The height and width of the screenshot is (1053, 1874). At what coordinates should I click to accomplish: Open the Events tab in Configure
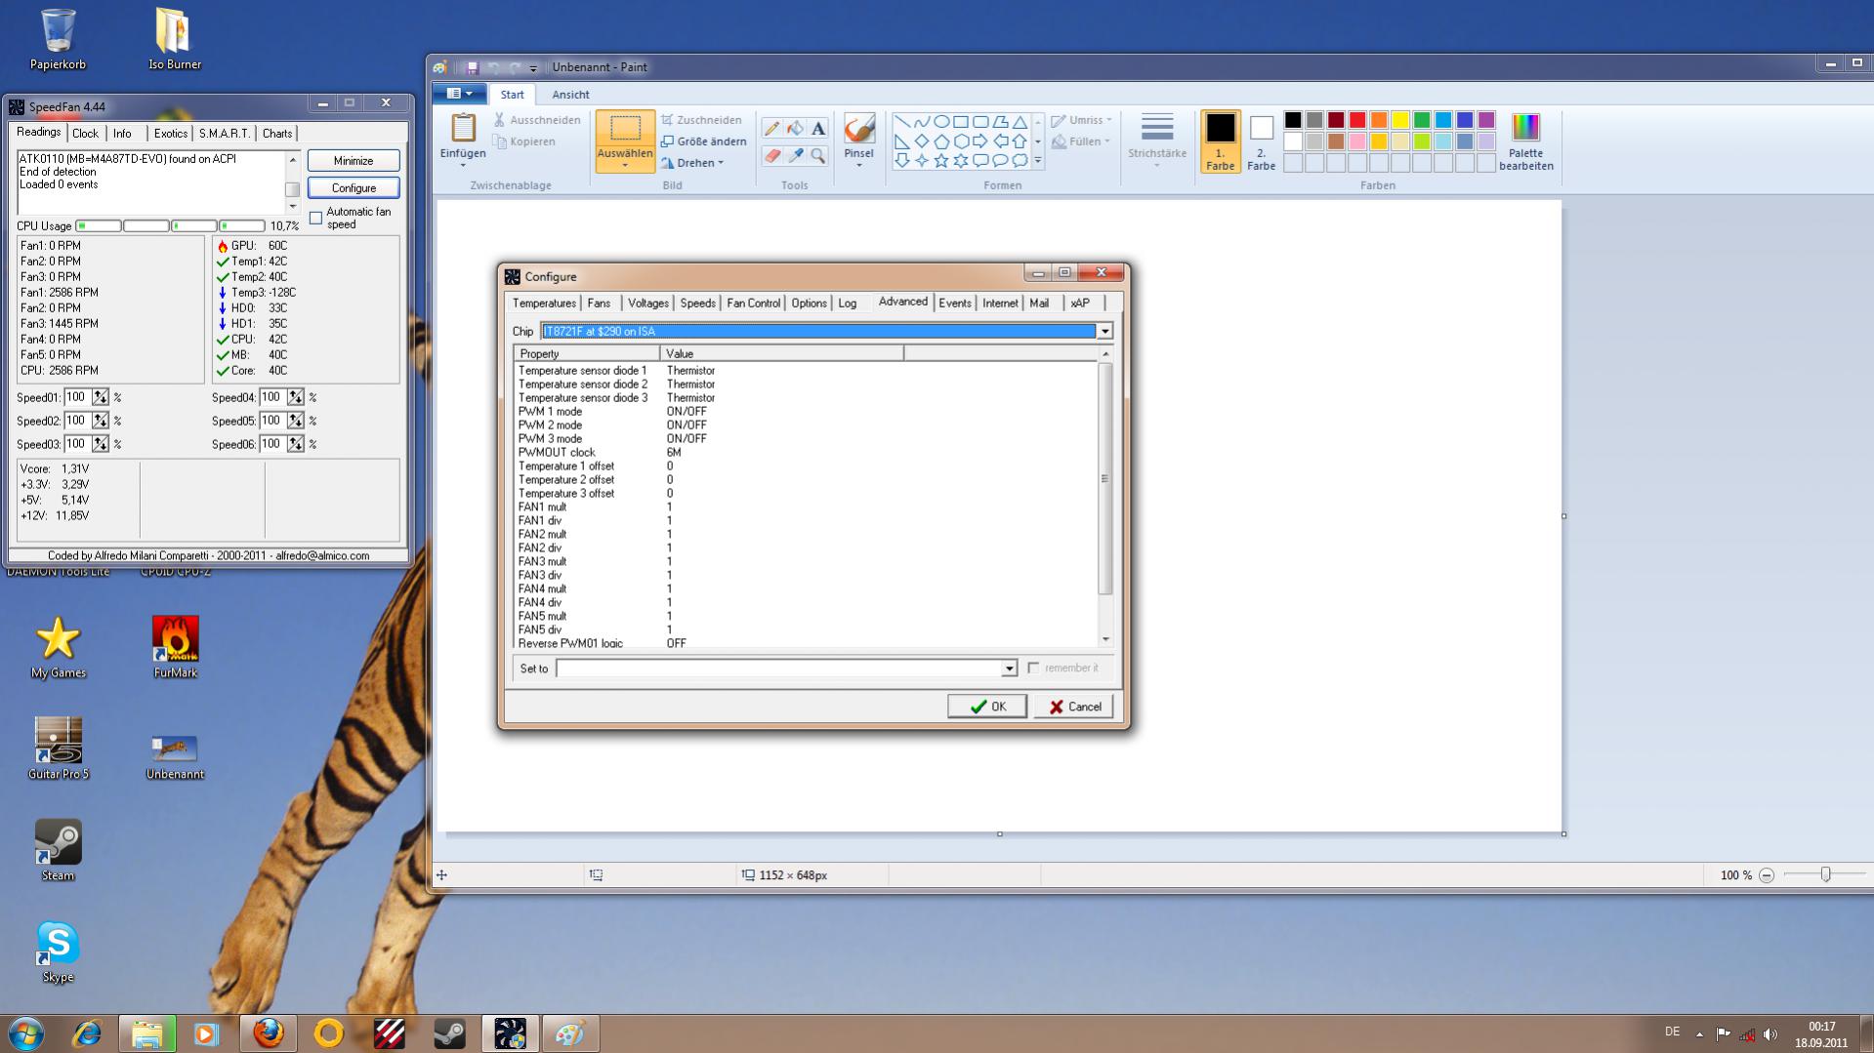click(954, 304)
